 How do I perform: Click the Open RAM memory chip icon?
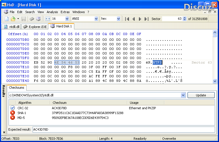[32, 19]
